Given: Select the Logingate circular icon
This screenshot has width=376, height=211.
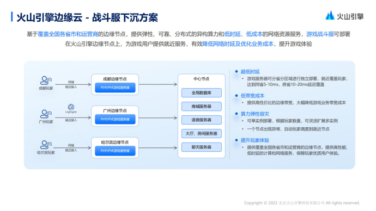Looking at the screenshot, I should [x=71, y=107].
